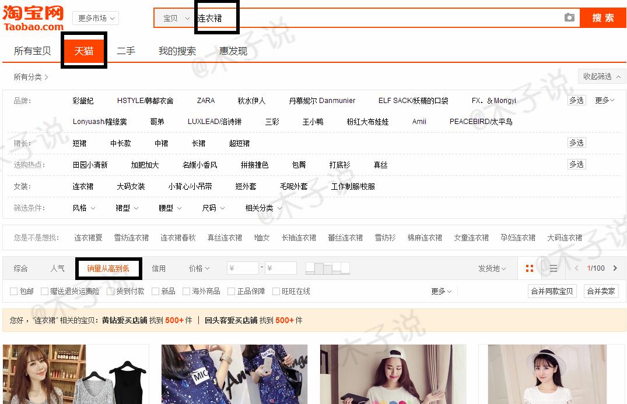Open the 更多市场 markets dropdown

tap(95, 18)
